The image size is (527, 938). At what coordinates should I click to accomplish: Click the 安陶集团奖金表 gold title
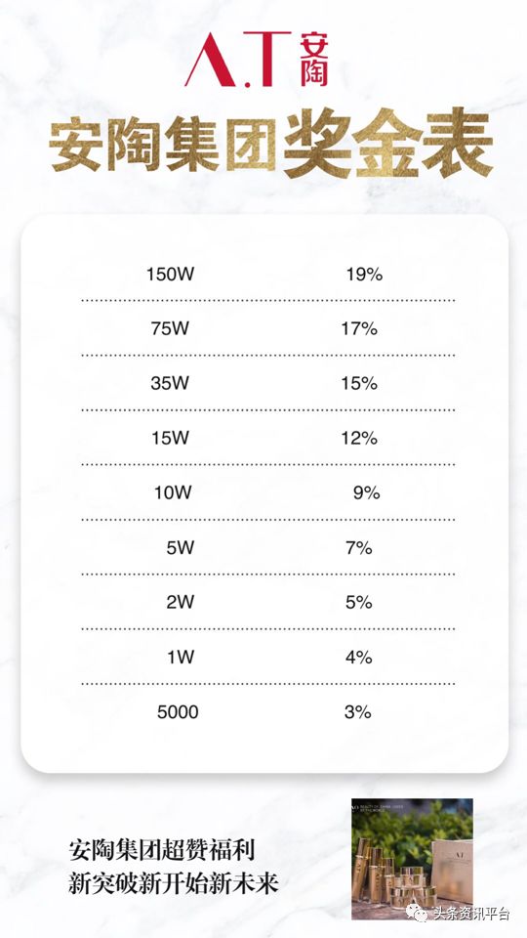point(270,143)
